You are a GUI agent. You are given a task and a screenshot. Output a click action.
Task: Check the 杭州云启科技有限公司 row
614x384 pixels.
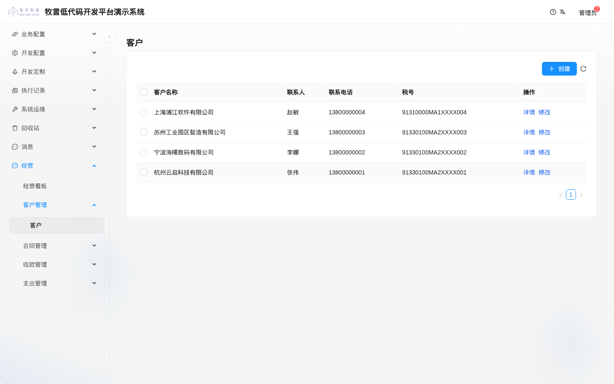pyautogui.click(x=144, y=172)
